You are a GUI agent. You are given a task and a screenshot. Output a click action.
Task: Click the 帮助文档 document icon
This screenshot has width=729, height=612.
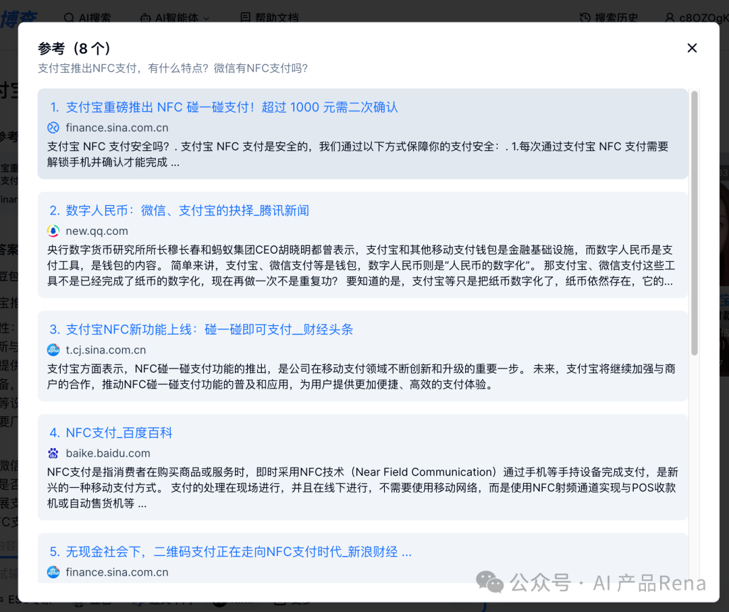pyautogui.click(x=245, y=18)
